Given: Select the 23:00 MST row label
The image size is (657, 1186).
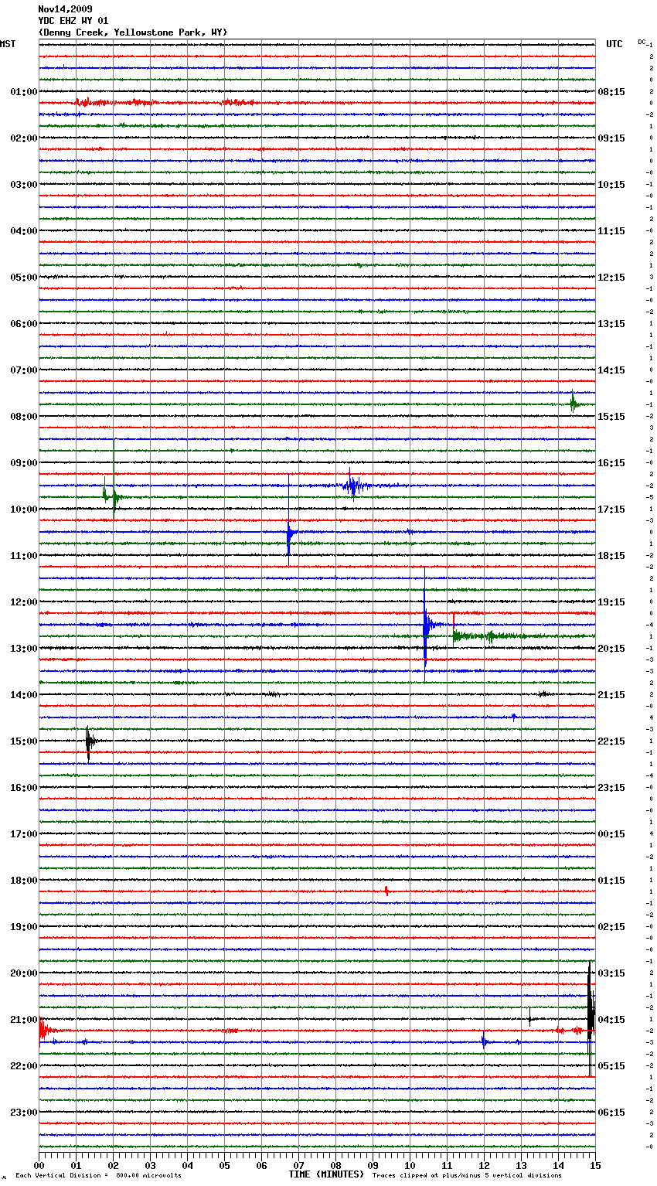Looking at the screenshot, I should (24, 1113).
